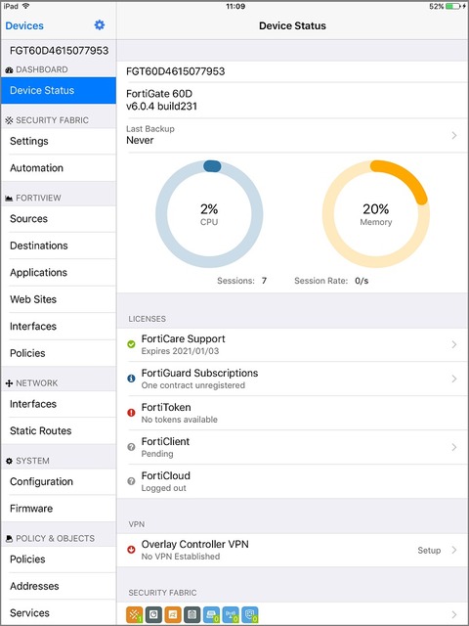This screenshot has height=626, width=469.
Task: Select the second orange Security Fabric icon
Action: point(173,615)
